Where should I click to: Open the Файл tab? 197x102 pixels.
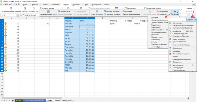coord(25,5)
